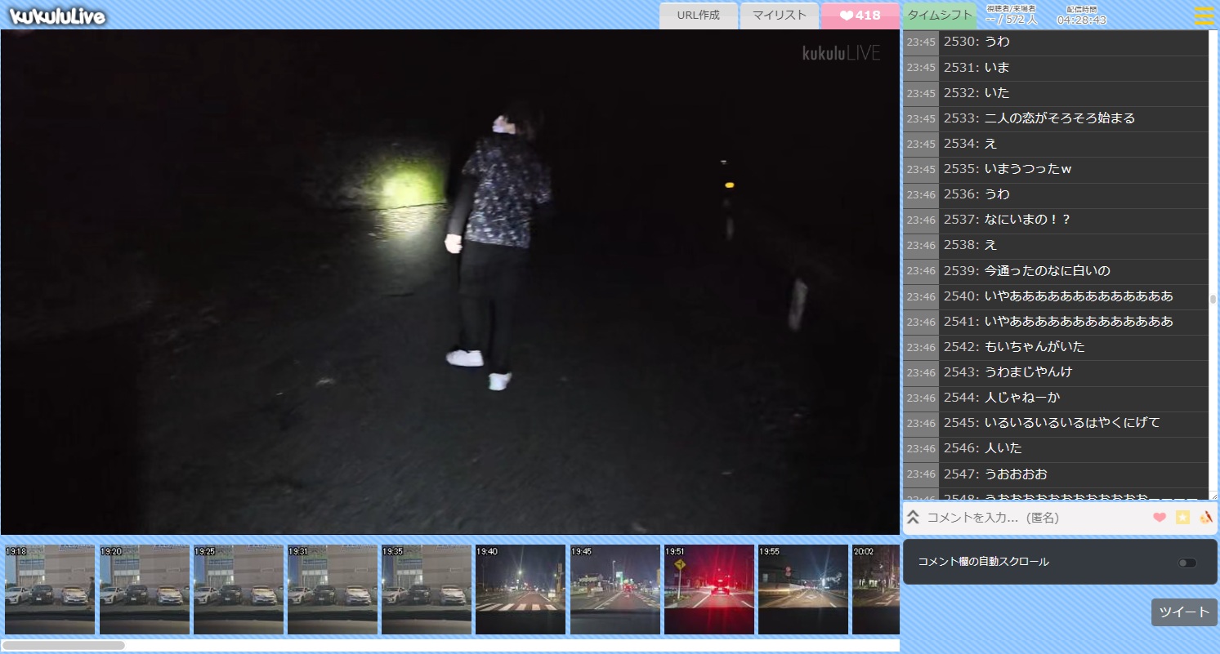Expand comment box with double chevron
The width and height of the screenshot is (1220, 654).
click(x=914, y=518)
